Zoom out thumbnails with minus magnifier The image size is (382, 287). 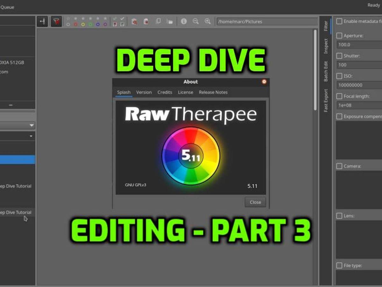tap(195, 21)
